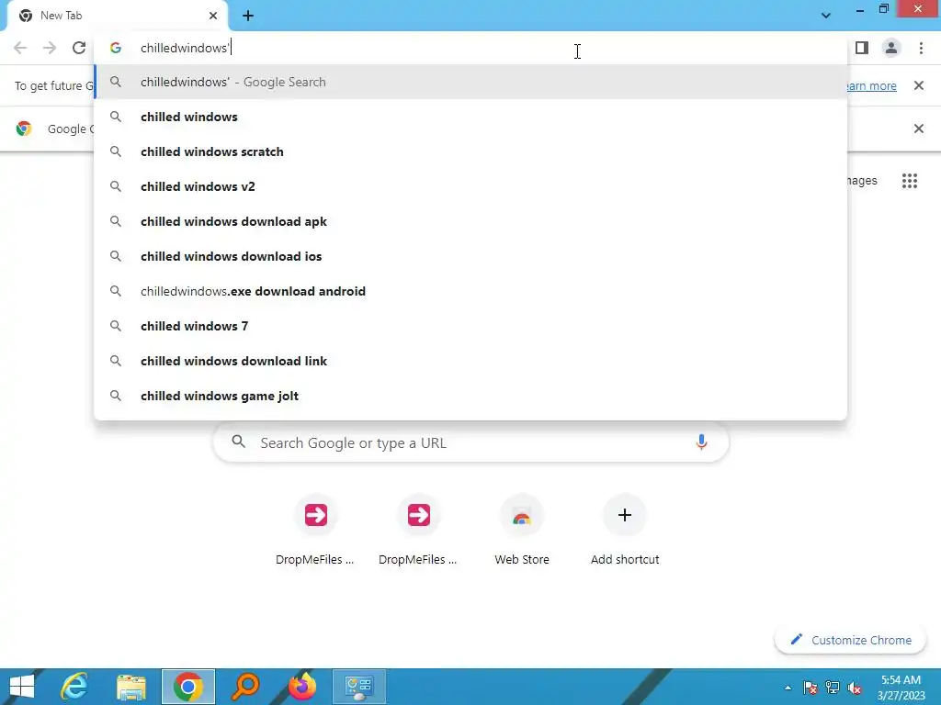Open the Web Store shortcut
941x705 pixels.
pos(522,532)
